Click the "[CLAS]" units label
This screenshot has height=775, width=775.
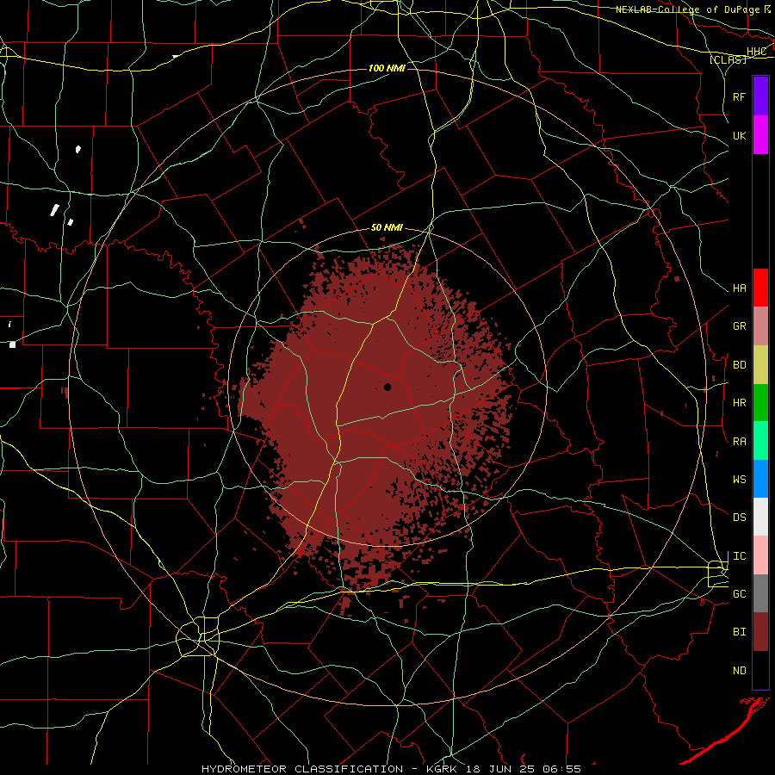pyautogui.click(x=728, y=59)
